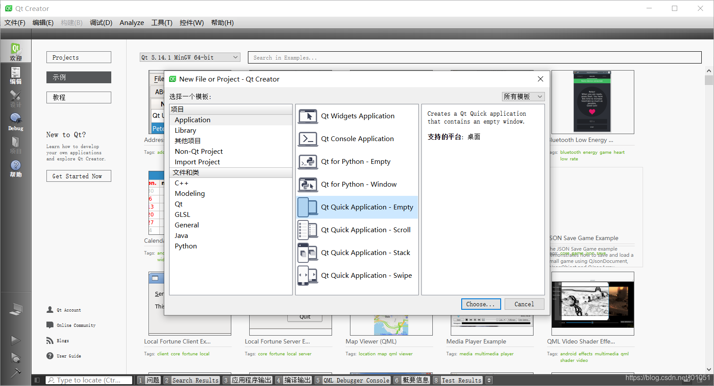
Task: Open the 工具(T) menu
Action: [162, 23]
